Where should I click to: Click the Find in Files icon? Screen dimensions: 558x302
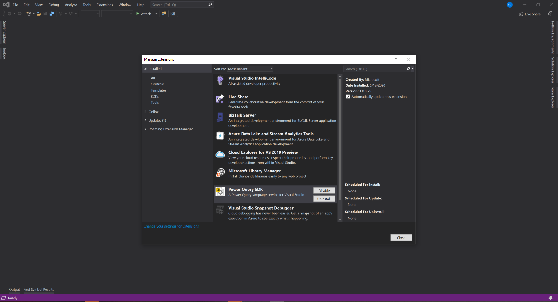164,13
